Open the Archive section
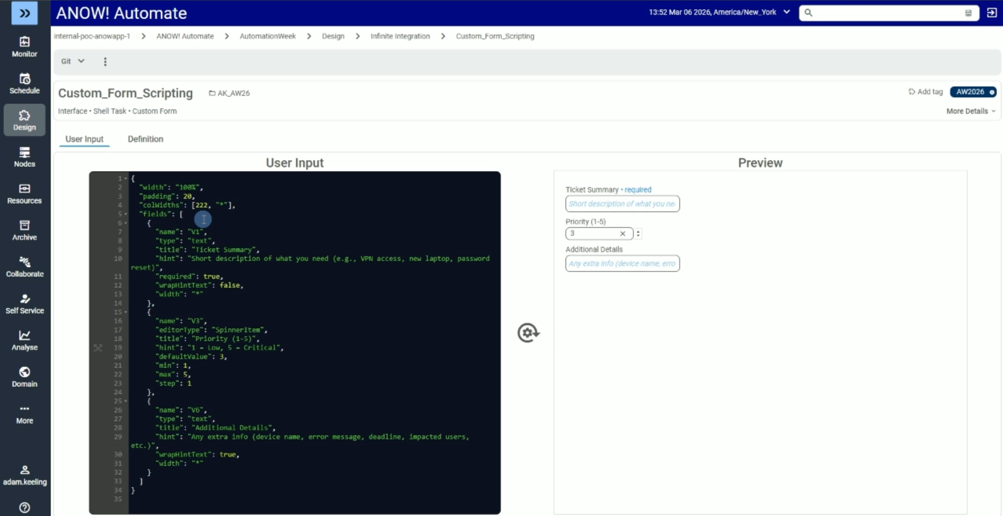The width and height of the screenshot is (1003, 516). [x=25, y=230]
